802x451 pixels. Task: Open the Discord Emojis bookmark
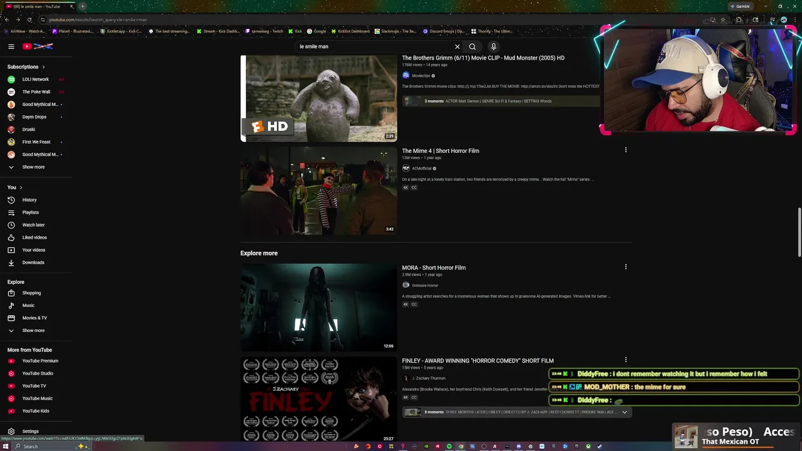point(444,31)
